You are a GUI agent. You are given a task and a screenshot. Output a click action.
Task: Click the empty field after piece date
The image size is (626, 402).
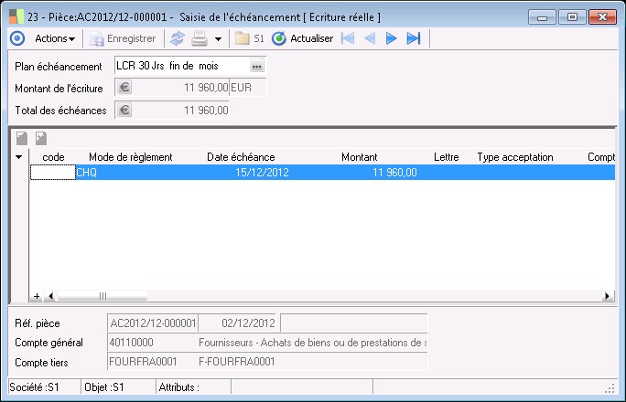[x=353, y=323]
